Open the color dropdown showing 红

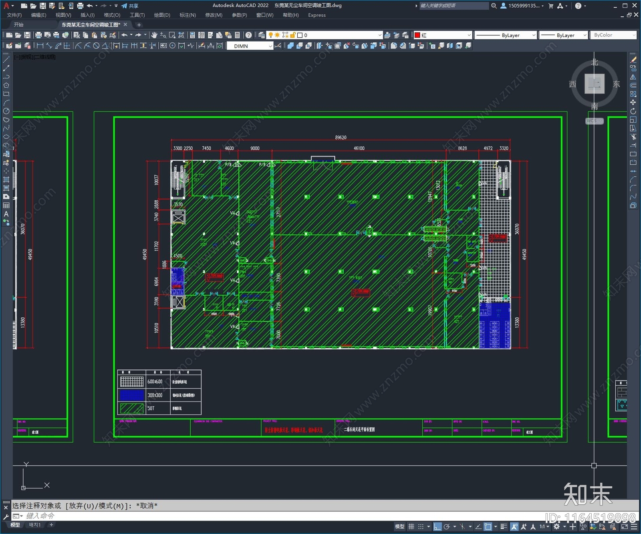[443, 35]
